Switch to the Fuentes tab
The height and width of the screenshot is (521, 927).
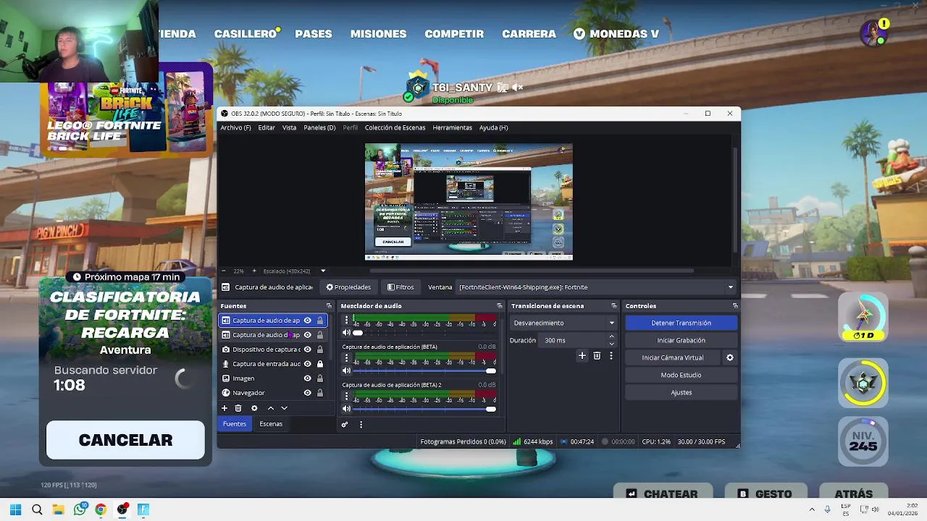point(235,424)
